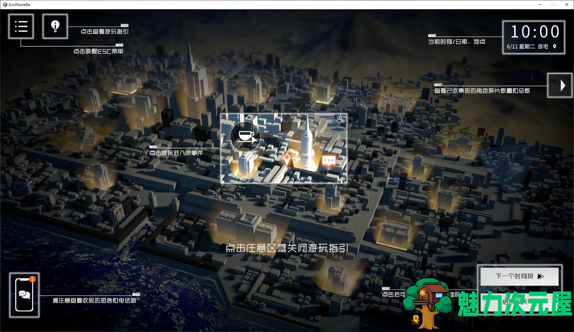The height and width of the screenshot is (332, 574).
Task: Close the EroPhoneRe window
Action: (x=567, y=4)
